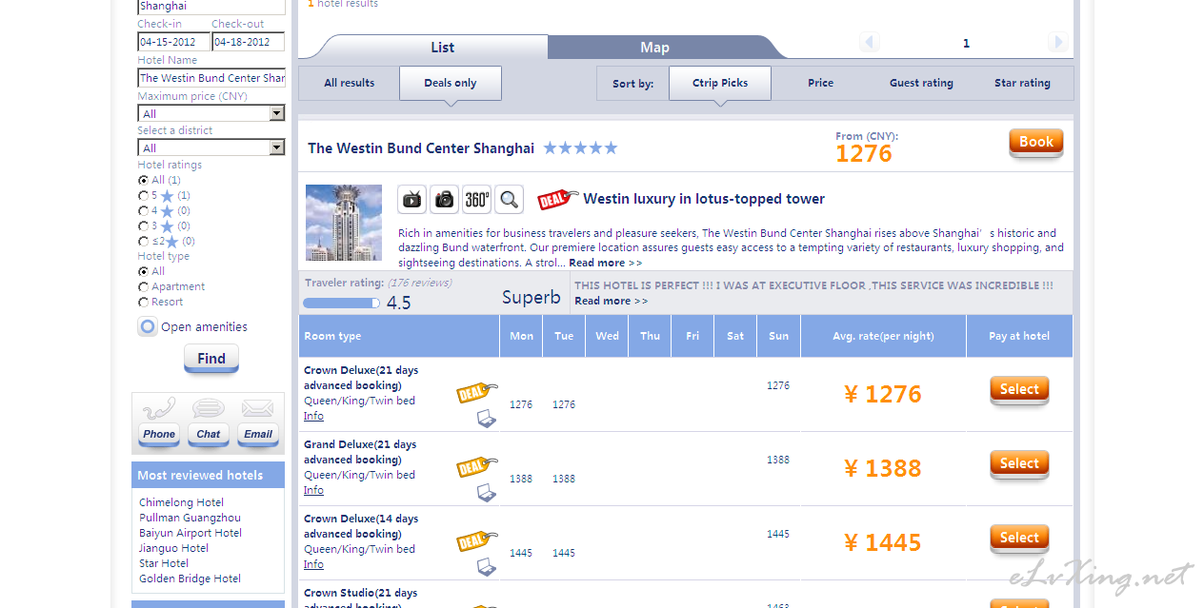Click the Open amenities circle icon

coord(148,327)
